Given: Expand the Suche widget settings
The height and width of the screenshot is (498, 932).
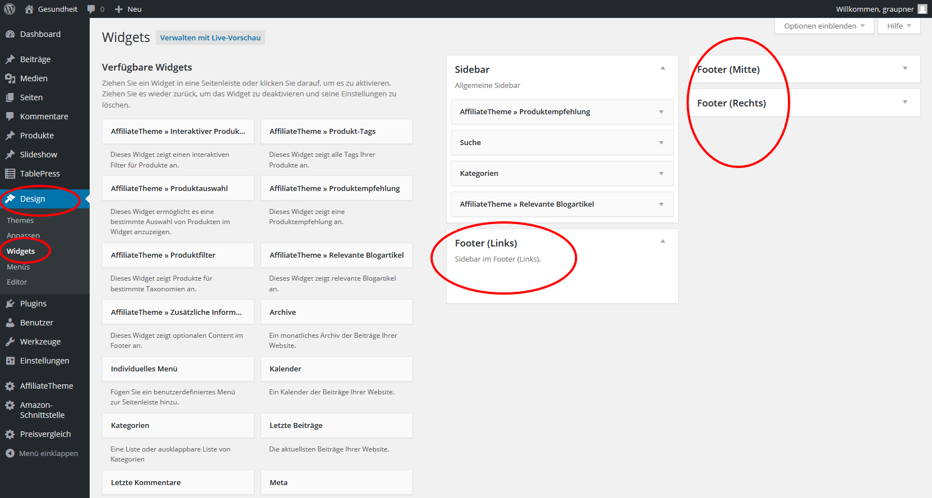Looking at the screenshot, I should coord(661,143).
